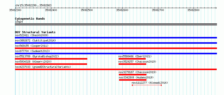Click the Cytogenetic Bands track title
224x95 pixels.
coord(30,19)
